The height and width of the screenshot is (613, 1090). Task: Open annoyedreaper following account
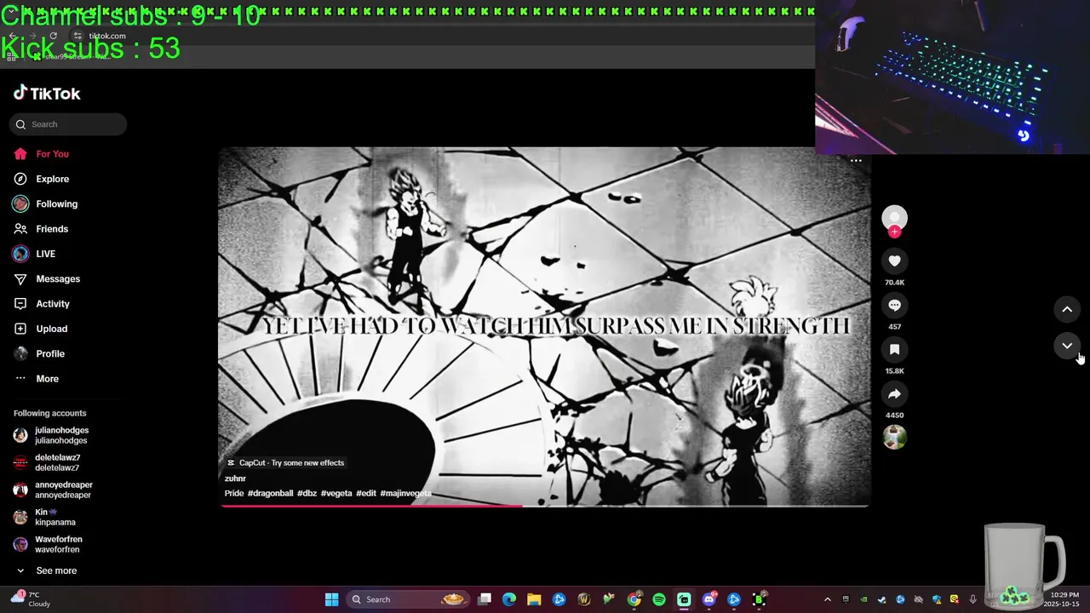pos(63,490)
